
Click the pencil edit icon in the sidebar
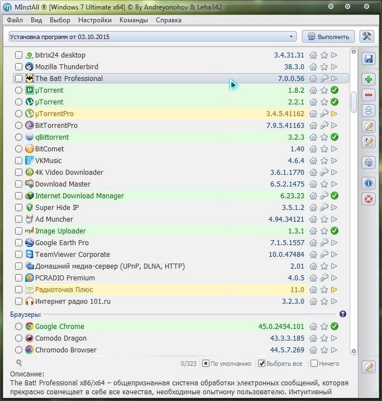(369, 126)
